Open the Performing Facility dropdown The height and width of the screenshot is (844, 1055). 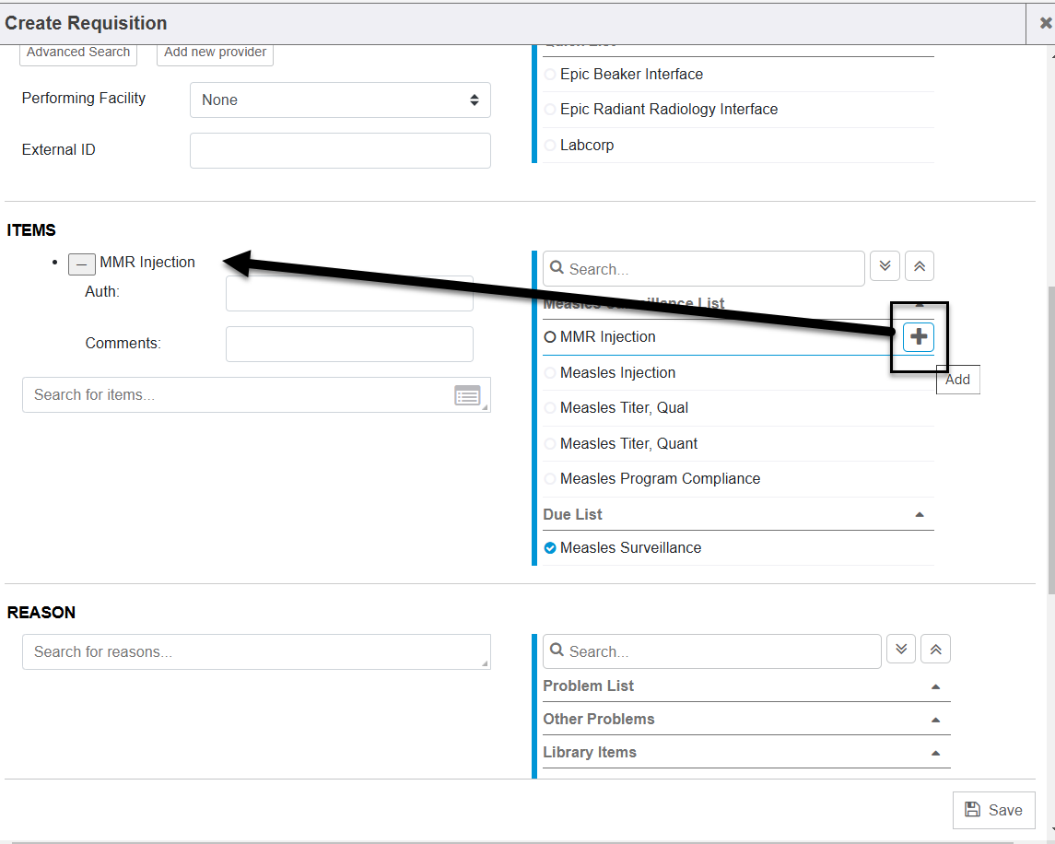[340, 100]
